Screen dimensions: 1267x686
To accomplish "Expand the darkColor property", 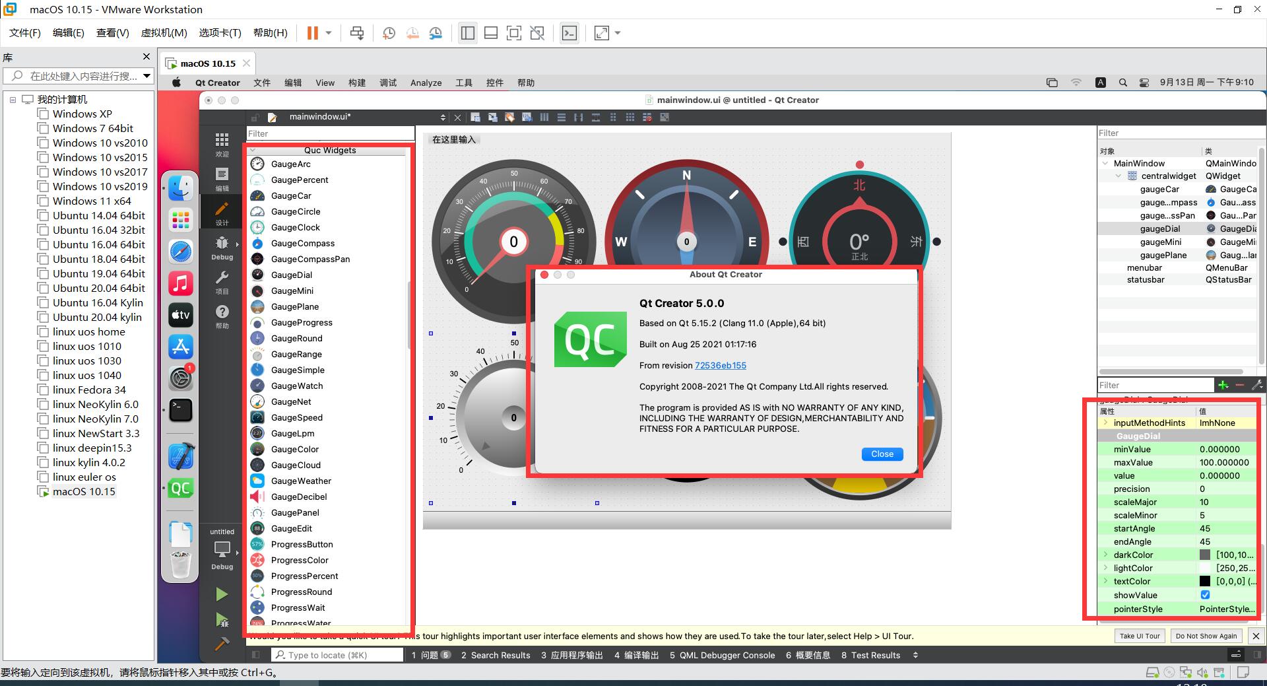I will (1106, 555).
